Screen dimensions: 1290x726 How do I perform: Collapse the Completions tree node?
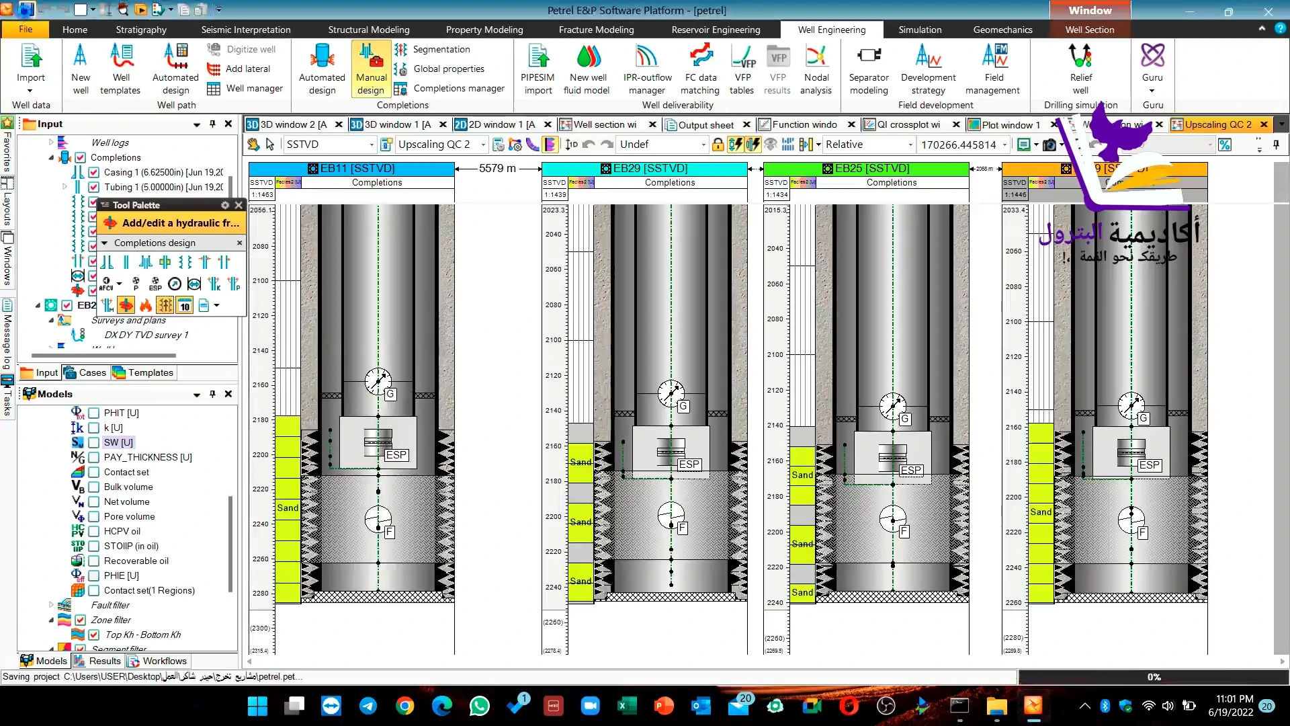click(51, 157)
